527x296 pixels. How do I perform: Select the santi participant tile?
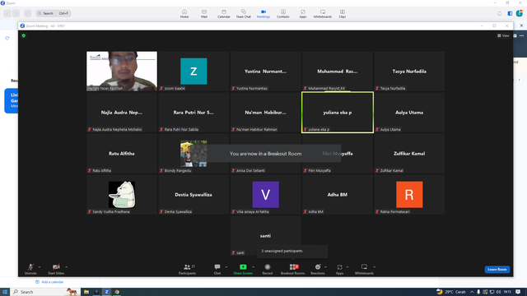pyautogui.click(x=265, y=236)
